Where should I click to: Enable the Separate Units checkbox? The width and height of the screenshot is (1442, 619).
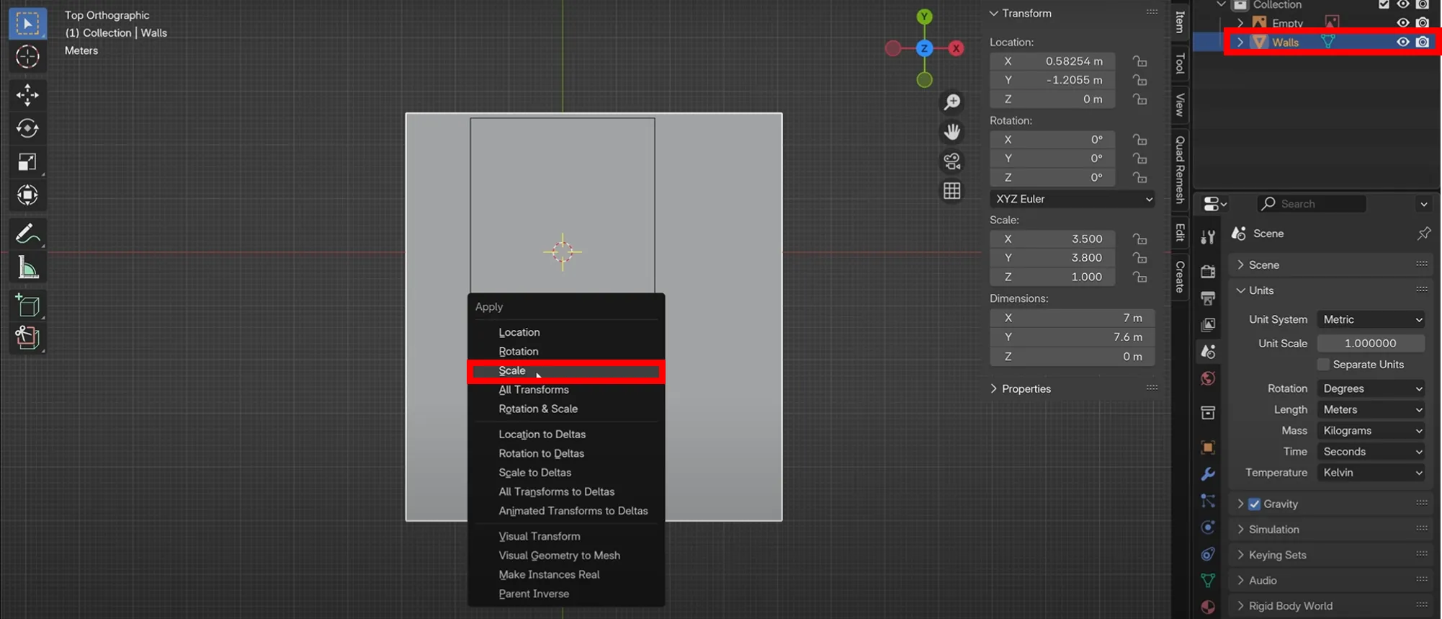pyautogui.click(x=1323, y=365)
